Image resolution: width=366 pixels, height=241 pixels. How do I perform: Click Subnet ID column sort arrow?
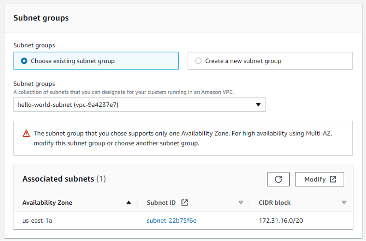(x=240, y=203)
